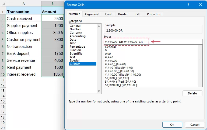Pick the Percentage category
This screenshot has width=207, height=130.
[x=83, y=47]
